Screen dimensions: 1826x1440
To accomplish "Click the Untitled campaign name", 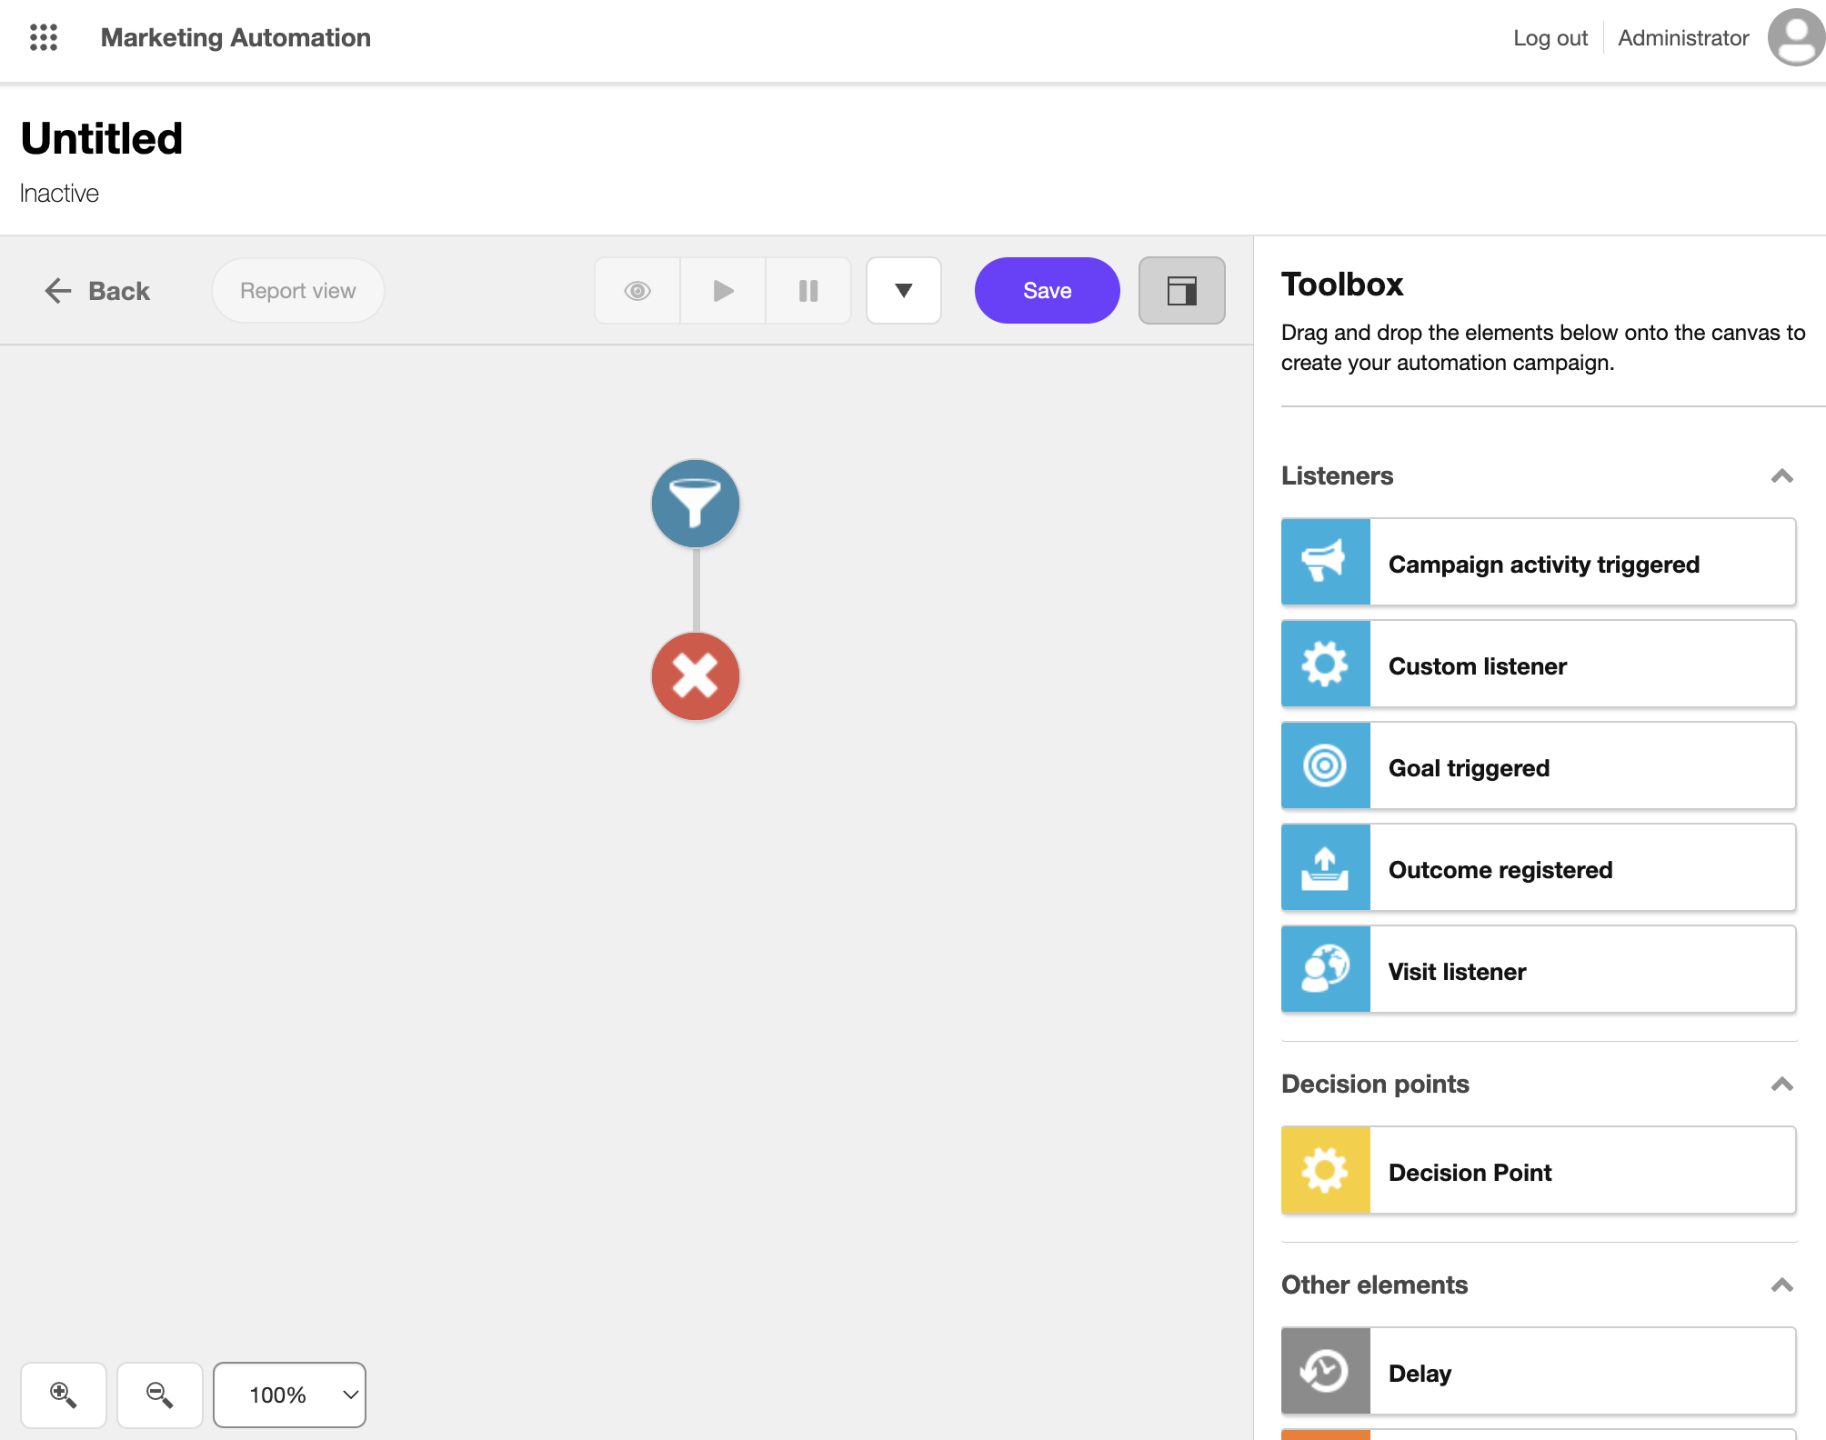I will (x=102, y=139).
